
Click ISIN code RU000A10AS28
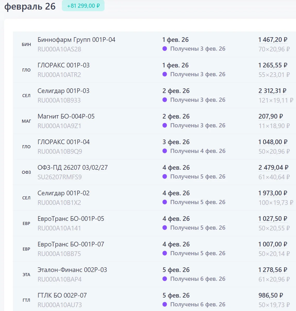[x=59, y=49]
